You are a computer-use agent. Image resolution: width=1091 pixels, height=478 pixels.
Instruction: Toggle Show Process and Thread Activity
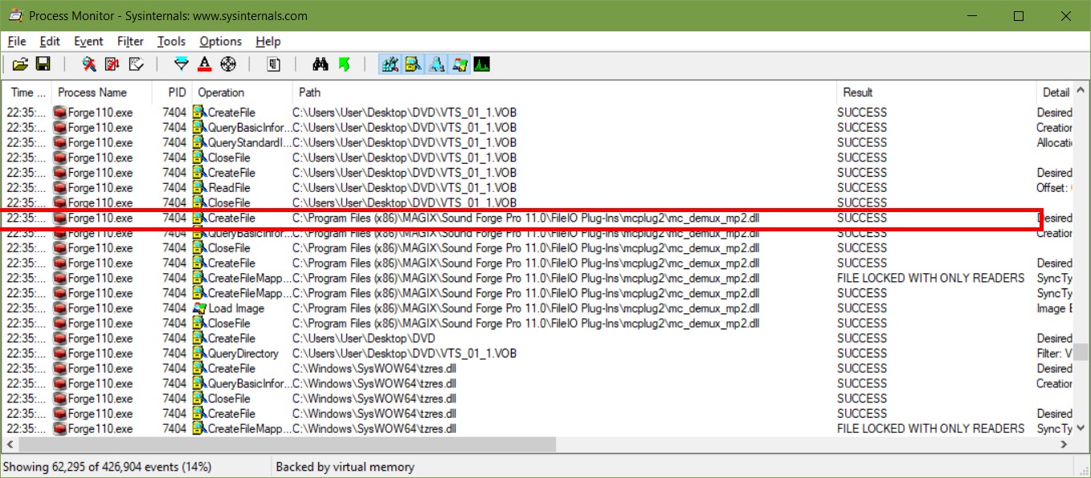(x=460, y=64)
